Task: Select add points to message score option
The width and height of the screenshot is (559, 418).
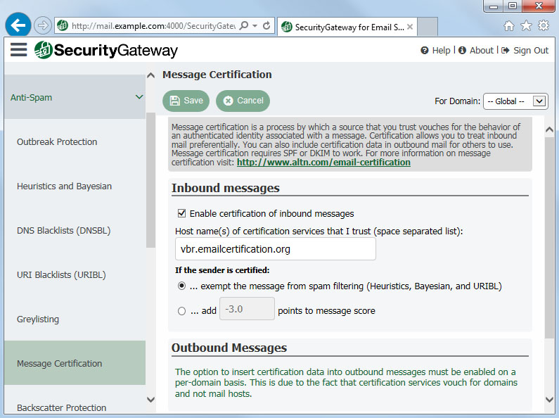Action: (x=182, y=311)
